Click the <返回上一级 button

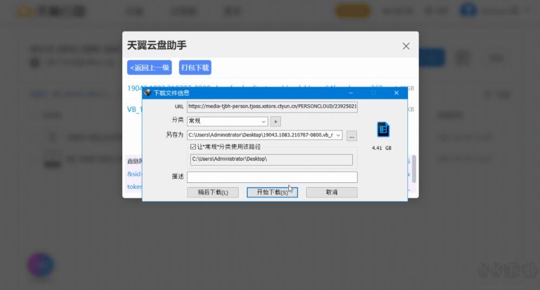pyautogui.click(x=149, y=68)
